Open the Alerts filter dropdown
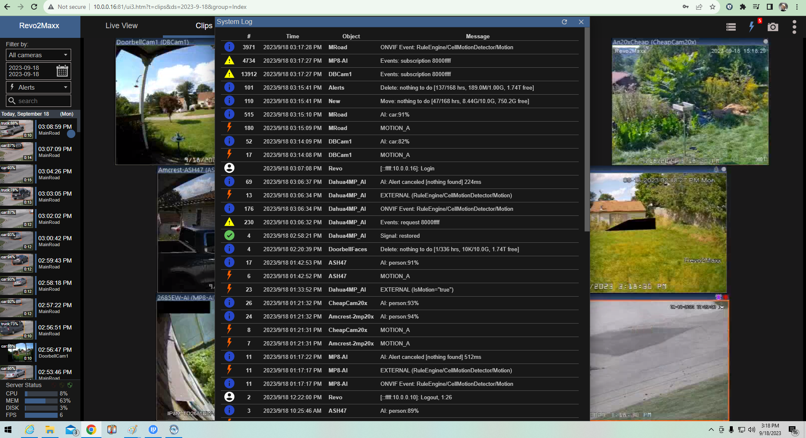 (x=38, y=88)
